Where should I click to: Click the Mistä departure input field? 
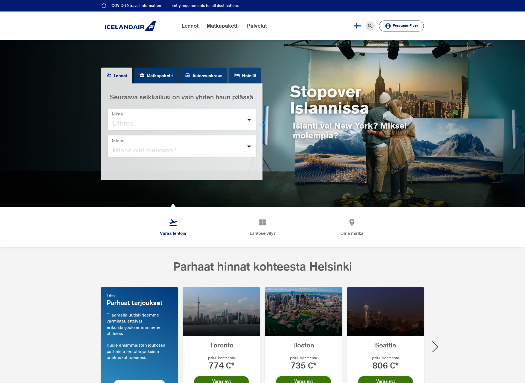(182, 119)
